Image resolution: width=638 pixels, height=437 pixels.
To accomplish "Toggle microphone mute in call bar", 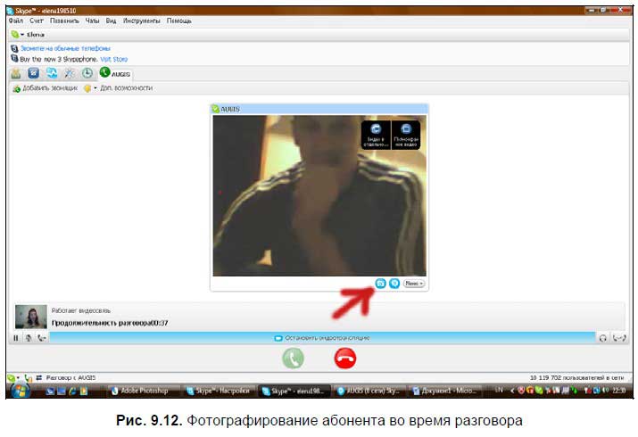I will coord(29,338).
